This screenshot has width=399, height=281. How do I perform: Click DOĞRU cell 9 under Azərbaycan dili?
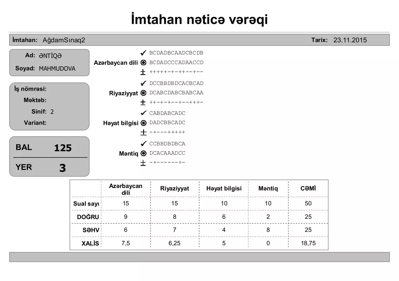(x=126, y=217)
